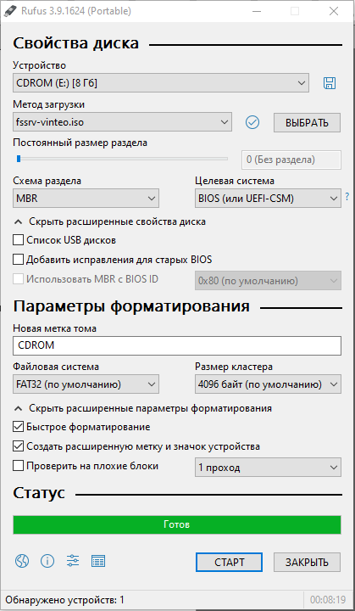Click the save disk image icon
Screen dimensions: 355x611
pos(330,83)
